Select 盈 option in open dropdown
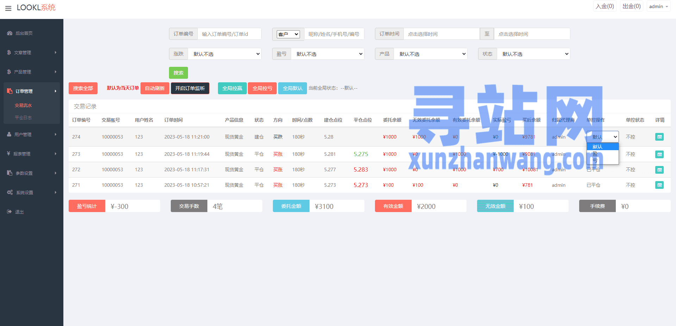 tap(602, 154)
